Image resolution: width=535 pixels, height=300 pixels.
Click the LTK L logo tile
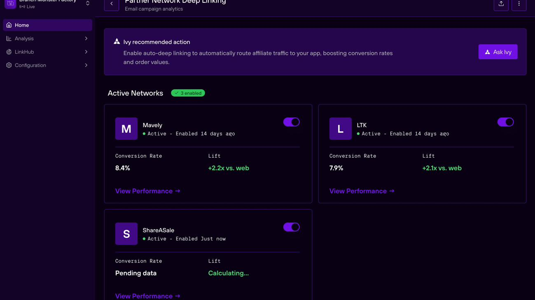[x=341, y=129]
